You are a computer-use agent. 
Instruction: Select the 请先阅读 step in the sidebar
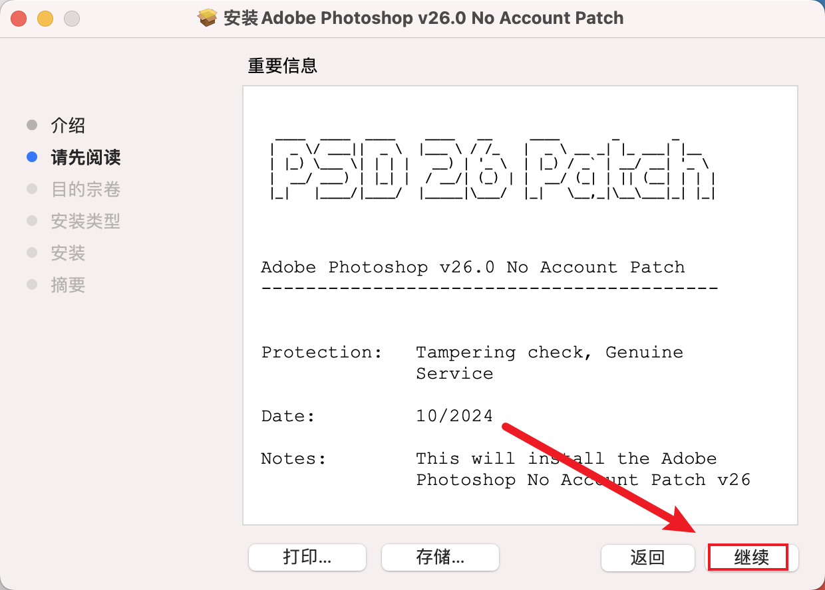85,157
